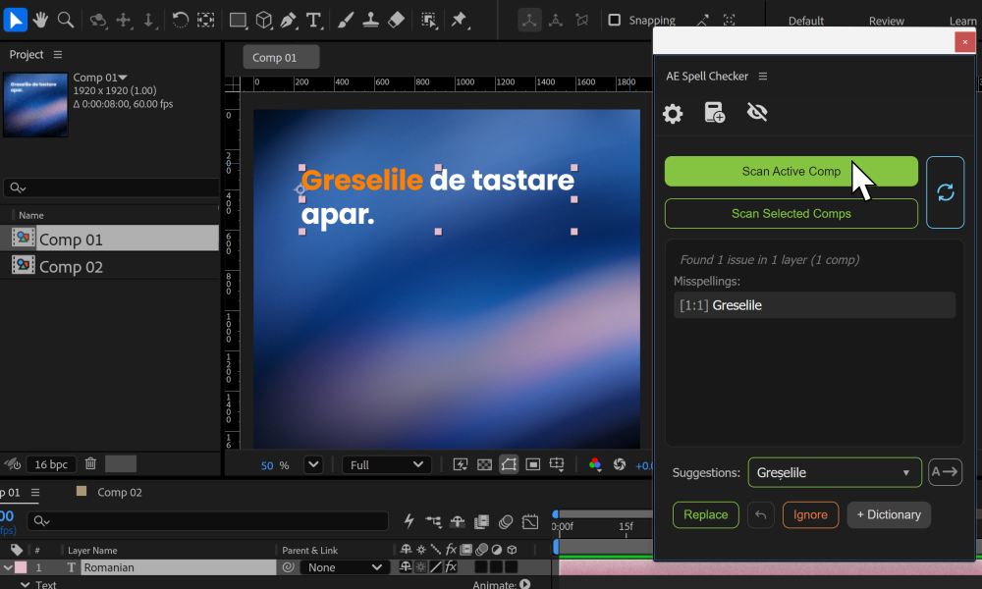
Task: Enable the Snapping checkbox
Action: 615,20
